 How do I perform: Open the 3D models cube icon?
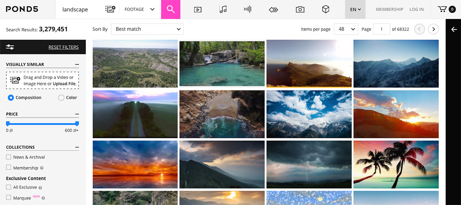pyautogui.click(x=326, y=9)
